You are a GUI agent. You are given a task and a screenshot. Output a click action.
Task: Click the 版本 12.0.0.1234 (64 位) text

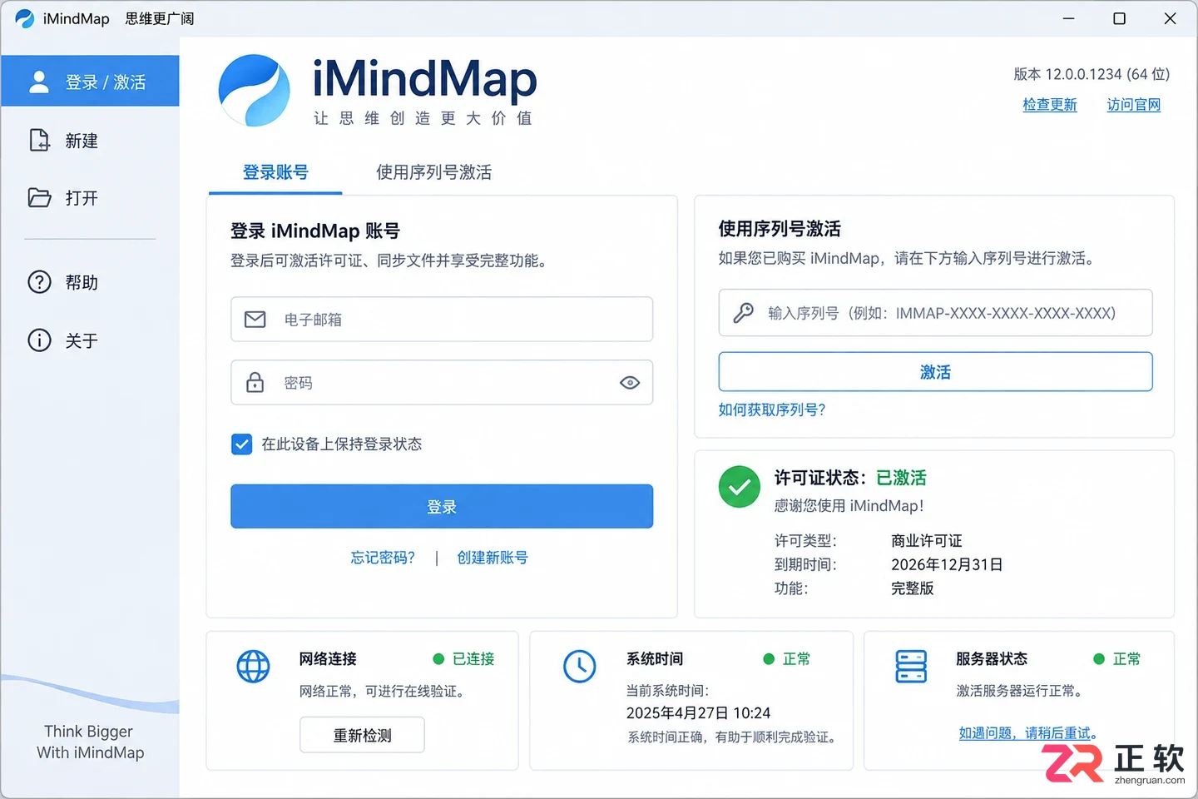1092,74
